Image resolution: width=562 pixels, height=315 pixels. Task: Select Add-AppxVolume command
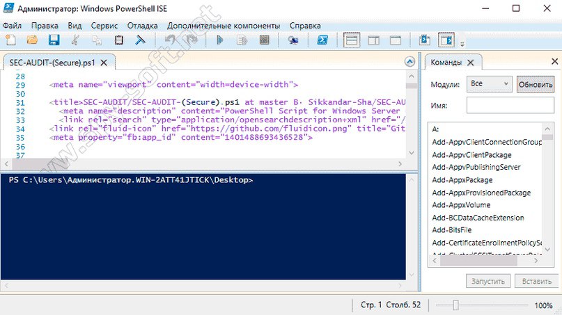pyautogui.click(x=461, y=205)
